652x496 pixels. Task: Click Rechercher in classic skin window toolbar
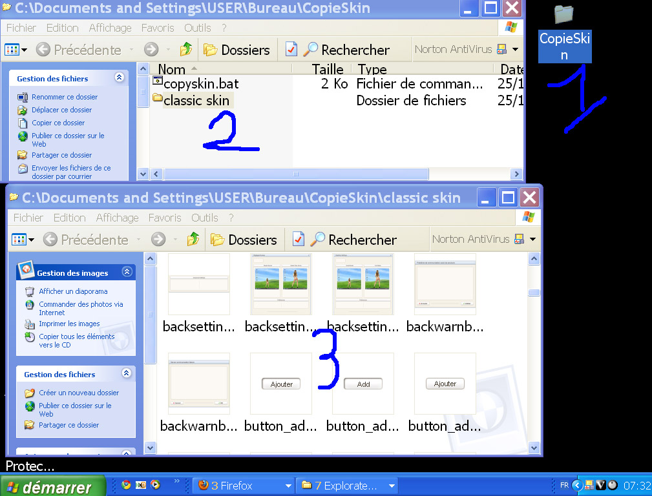coord(353,240)
